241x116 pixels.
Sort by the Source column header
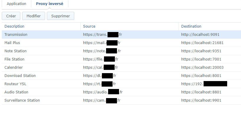(x=130, y=26)
